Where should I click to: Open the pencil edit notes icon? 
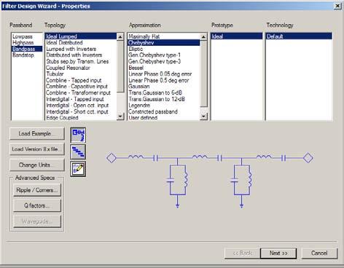tap(78, 169)
